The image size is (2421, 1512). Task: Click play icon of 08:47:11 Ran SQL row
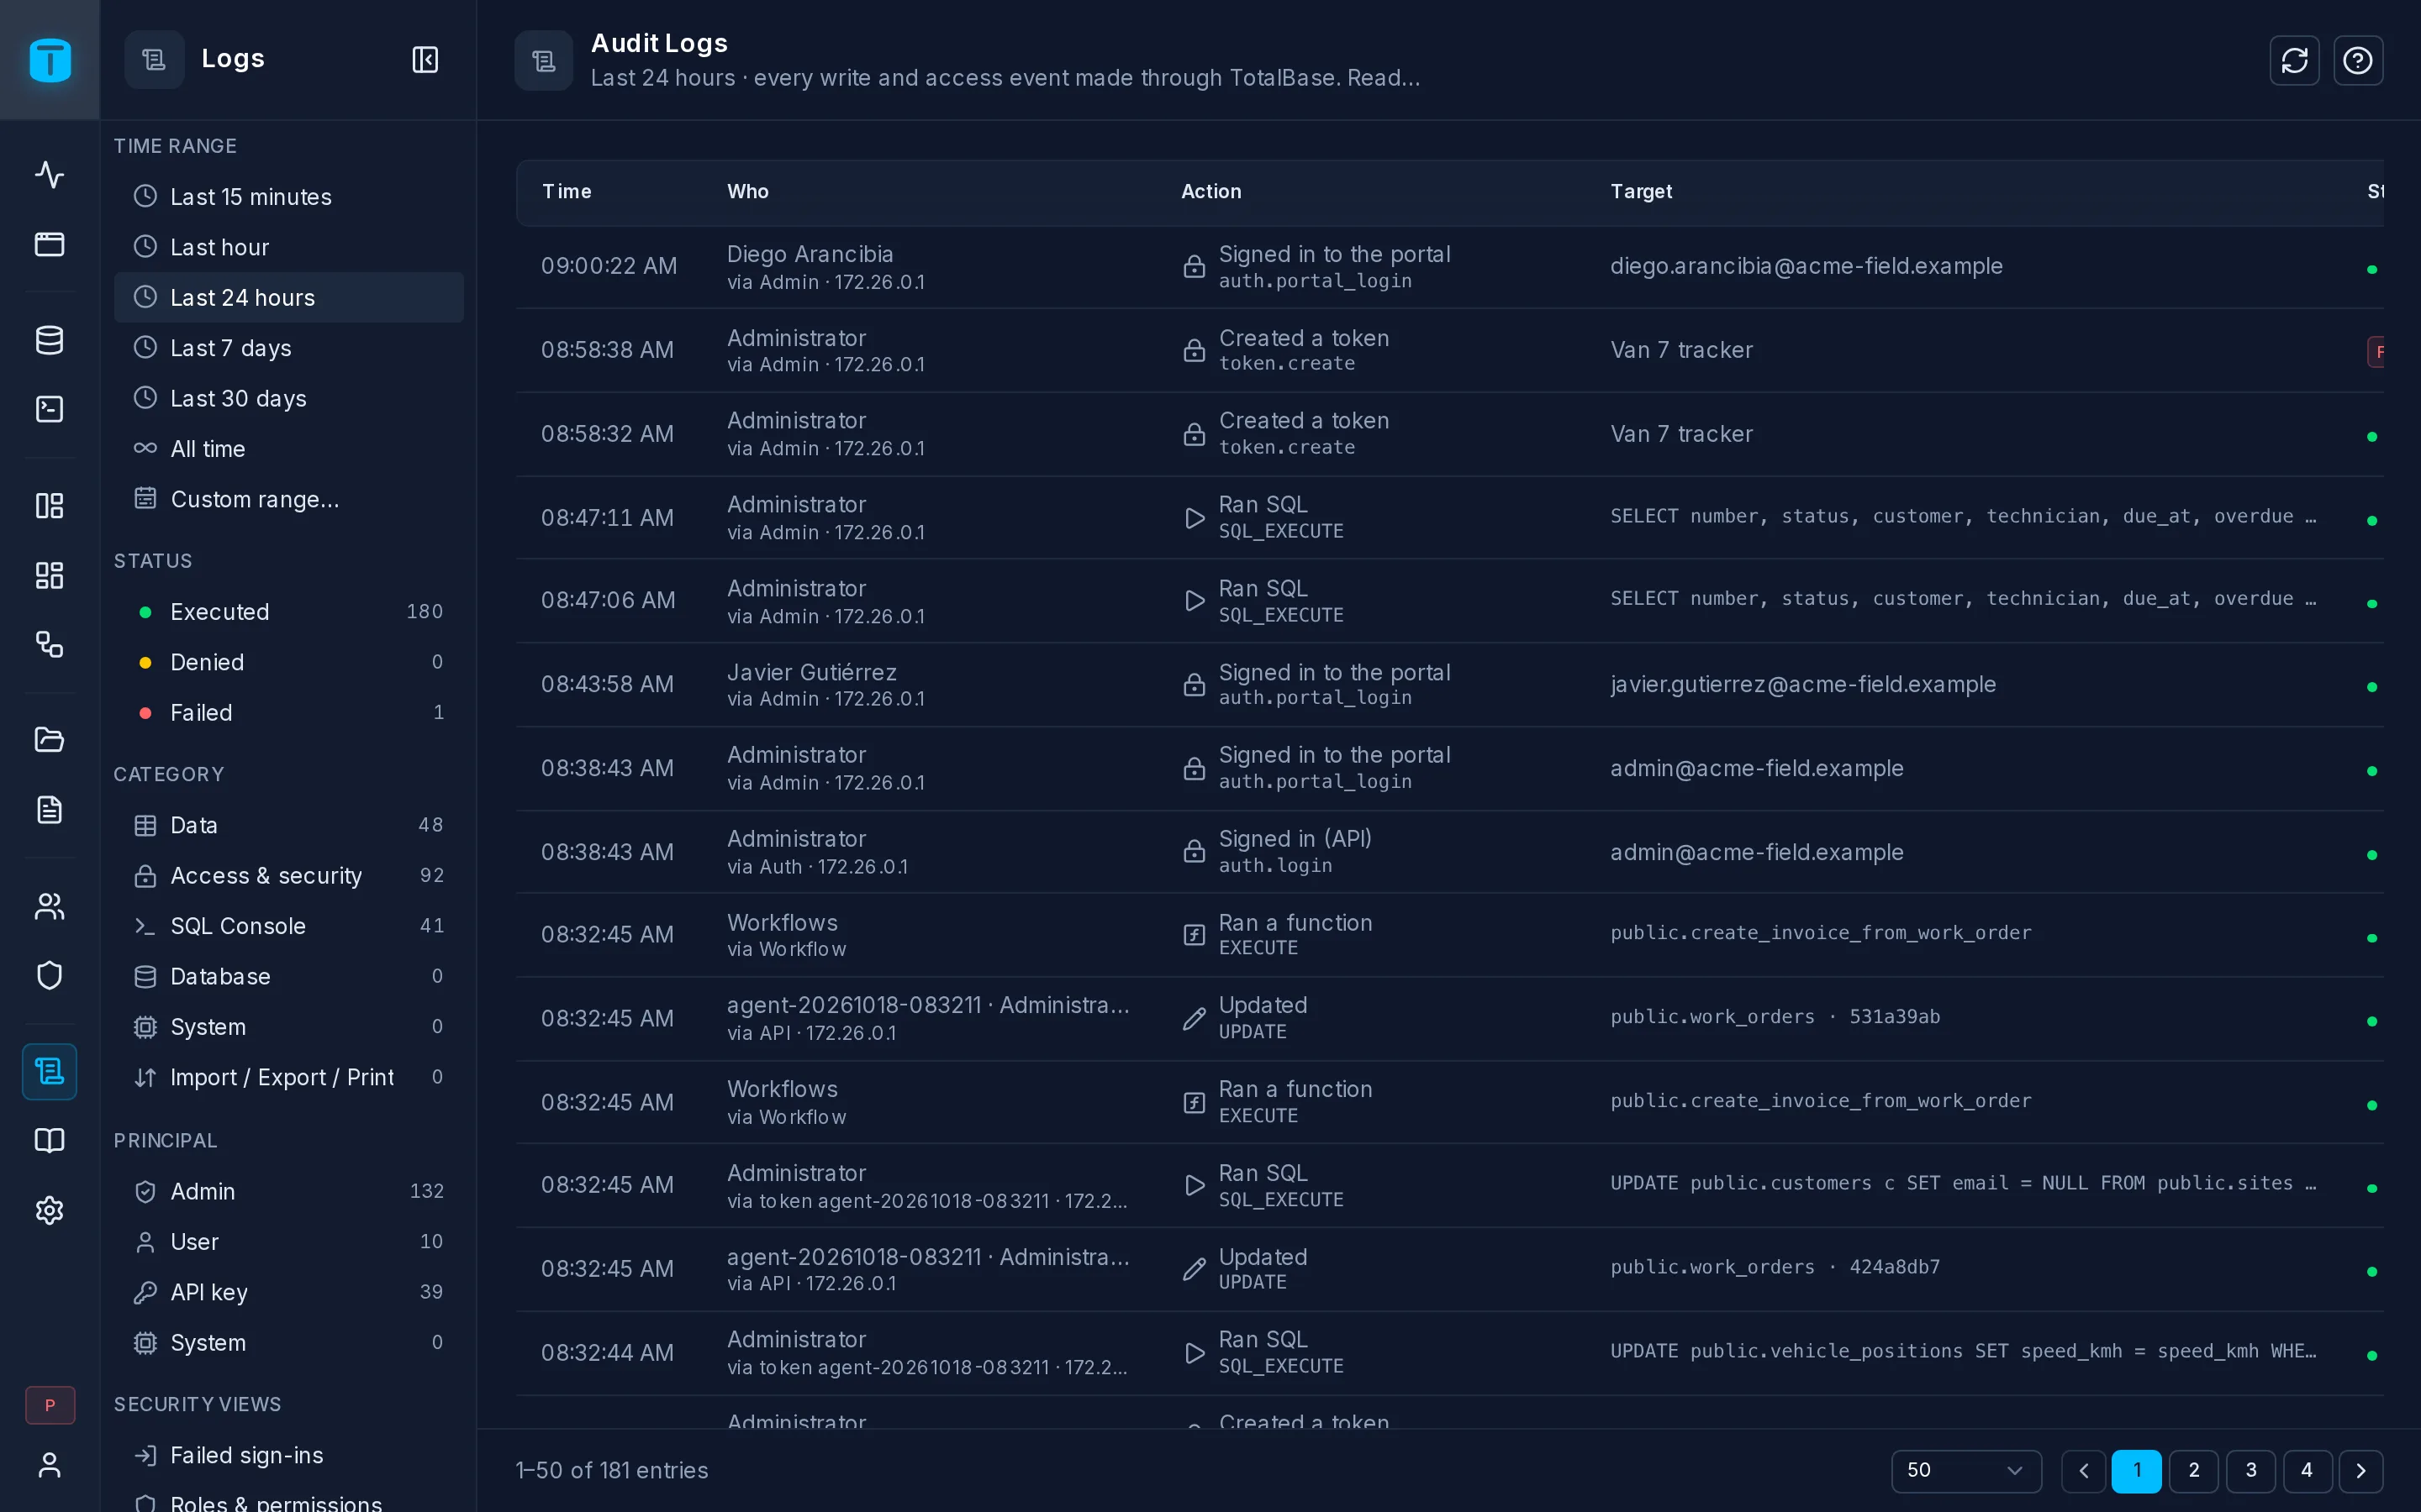(1194, 518)
